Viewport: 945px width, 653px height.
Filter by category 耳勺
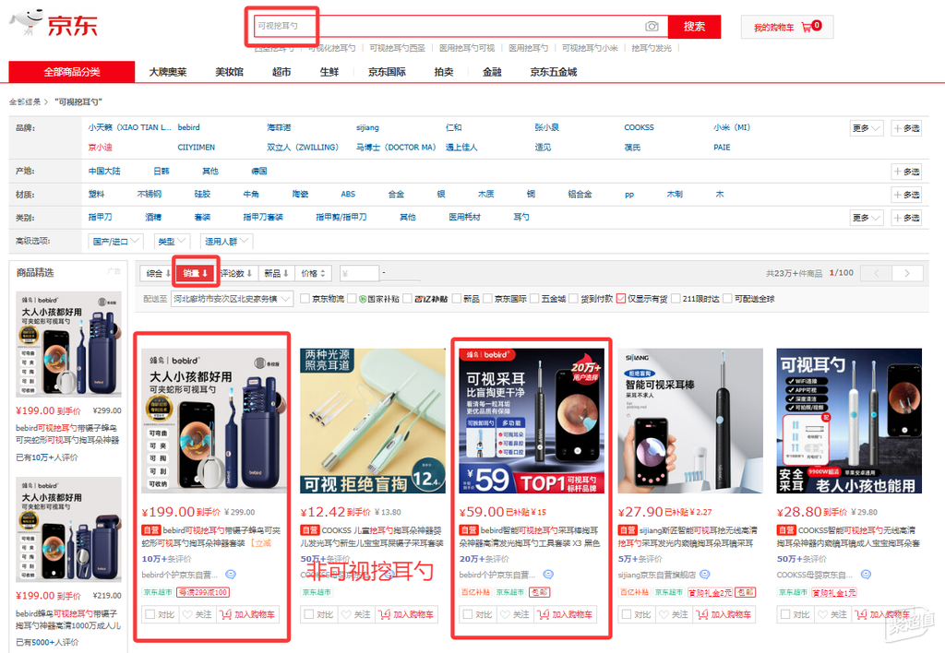tap(521, 217)
